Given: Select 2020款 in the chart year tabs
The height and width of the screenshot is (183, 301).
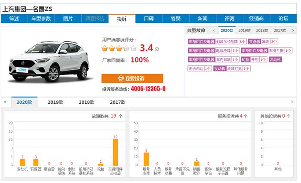Looking at the screenshot, I should click(x=25, y=102).
